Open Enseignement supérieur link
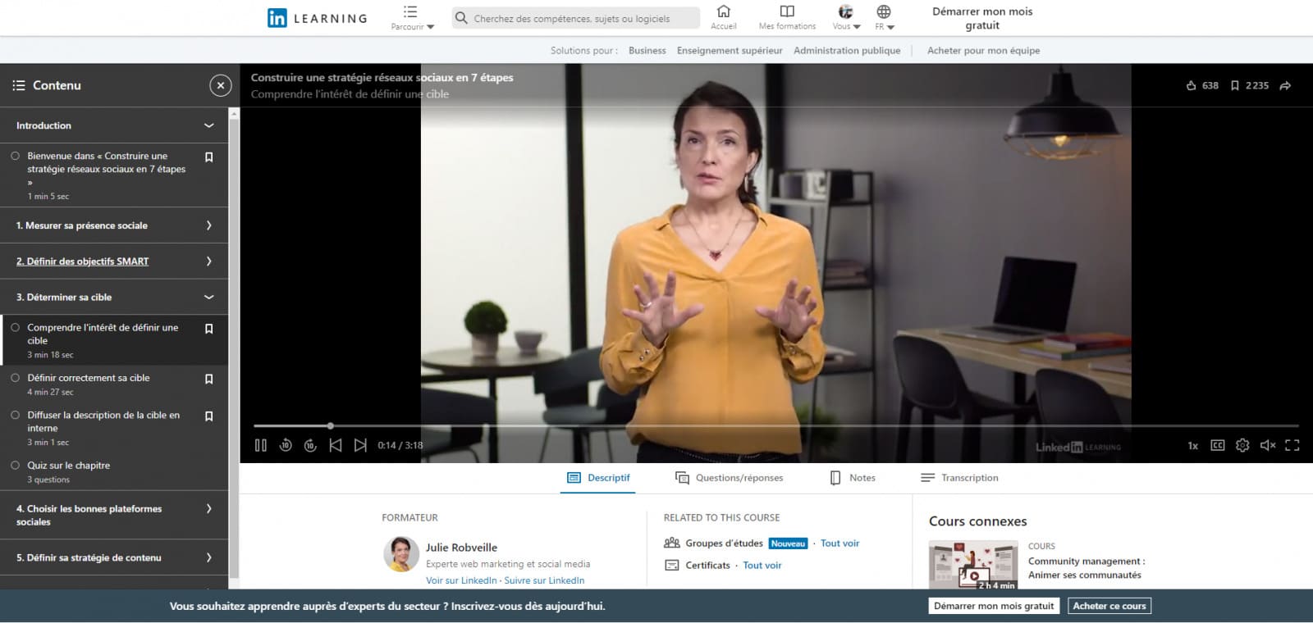Viewport: 1313px width, 623px height. (730, 51)
